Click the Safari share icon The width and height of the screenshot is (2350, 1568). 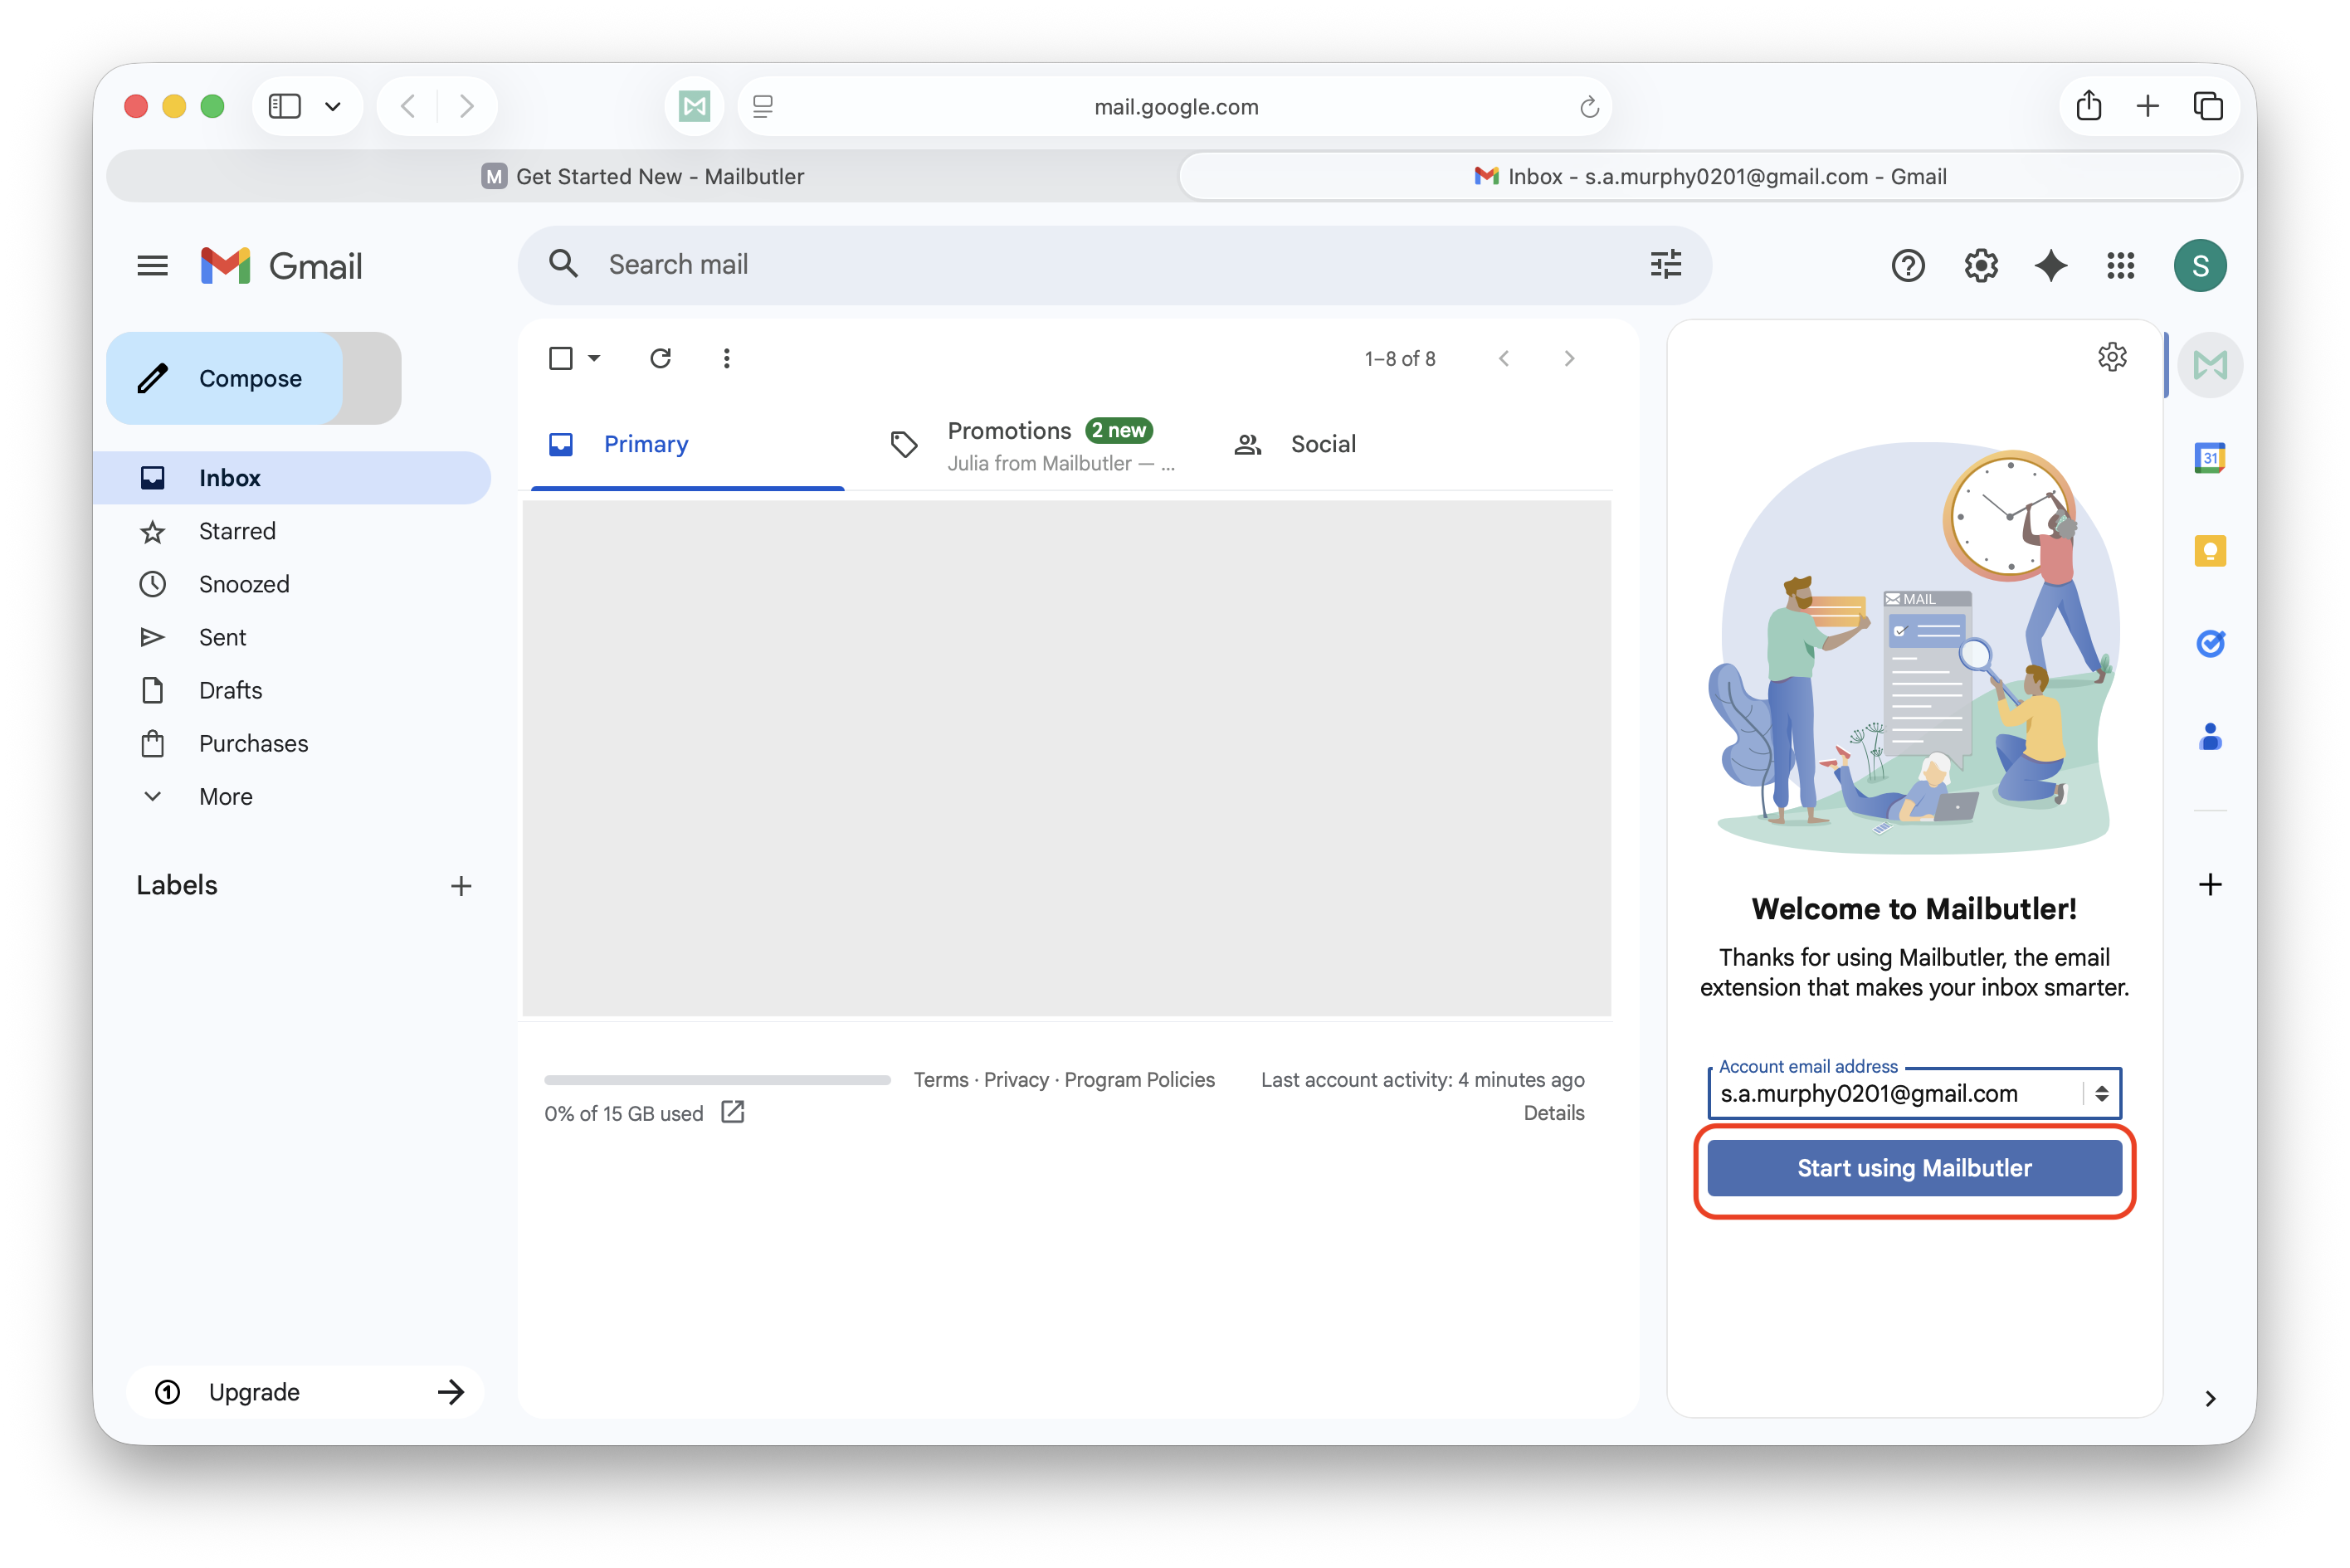tap(2088, 106)
